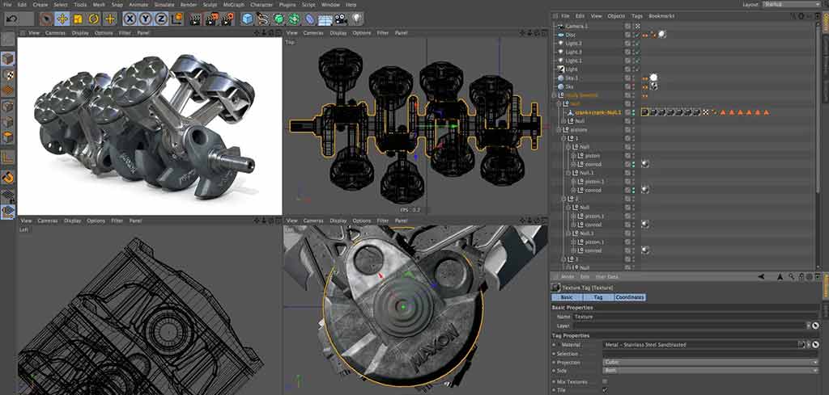Add a light bulb object icon
The width and height of the screenshot is (829, 395).
[357, 19]
